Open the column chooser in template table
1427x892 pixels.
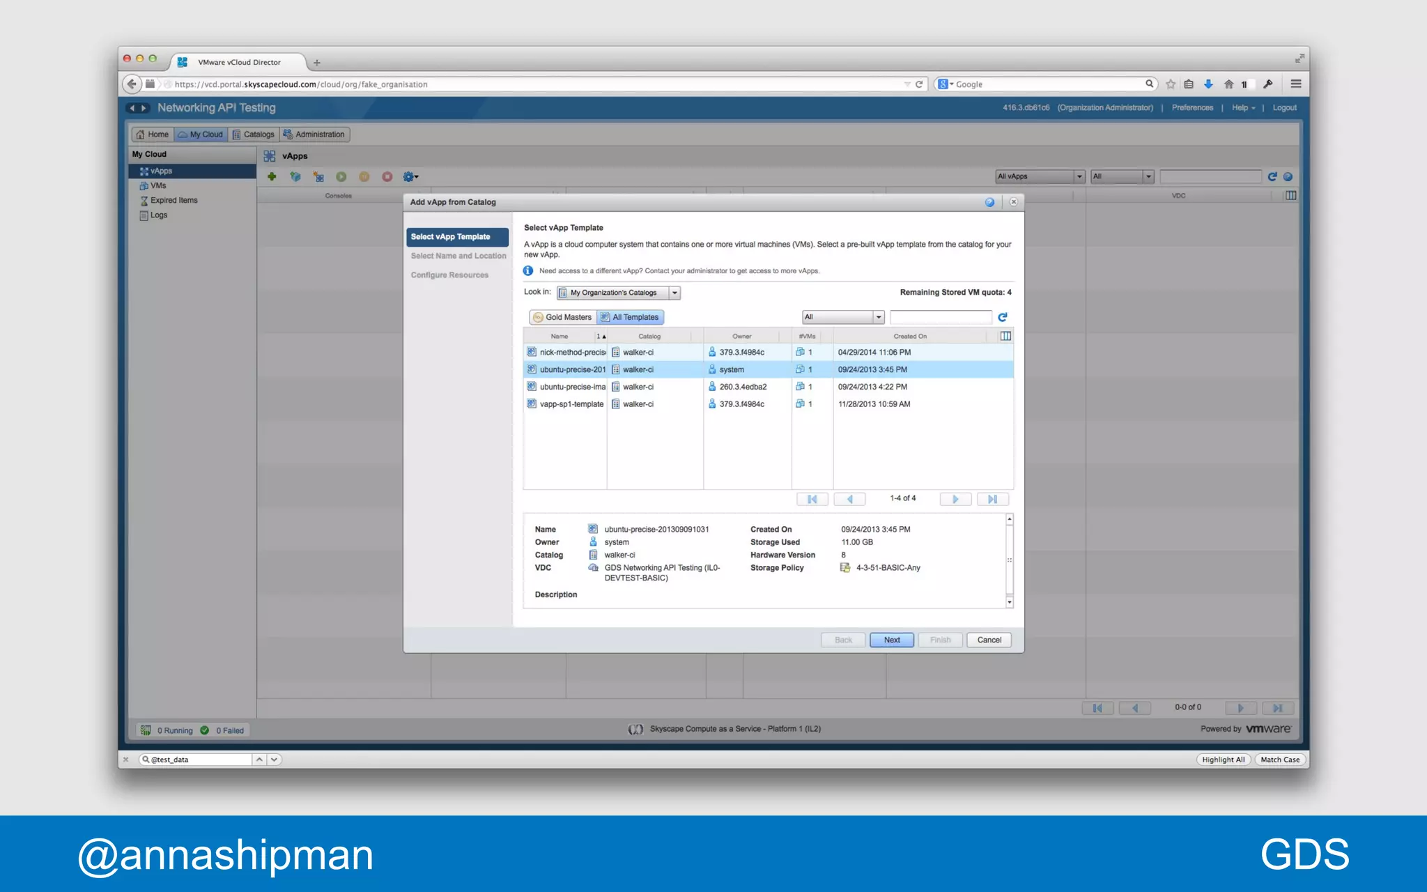[1005, 336]
